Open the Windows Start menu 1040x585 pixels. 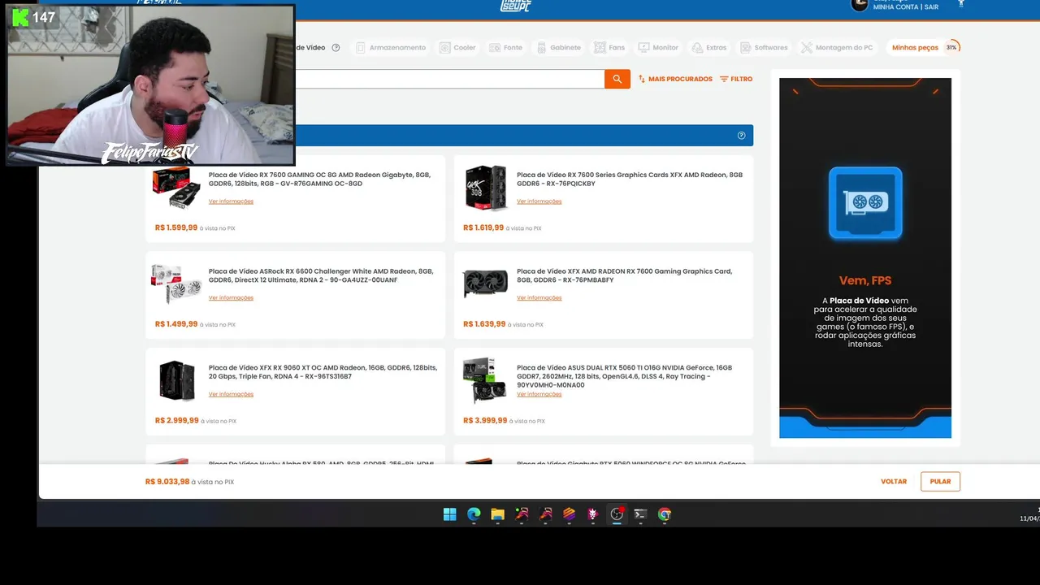pos(449,513)
